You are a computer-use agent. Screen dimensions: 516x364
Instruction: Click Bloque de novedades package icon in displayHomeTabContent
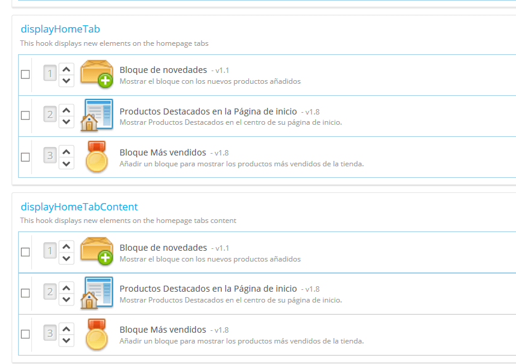click(96, 251)
